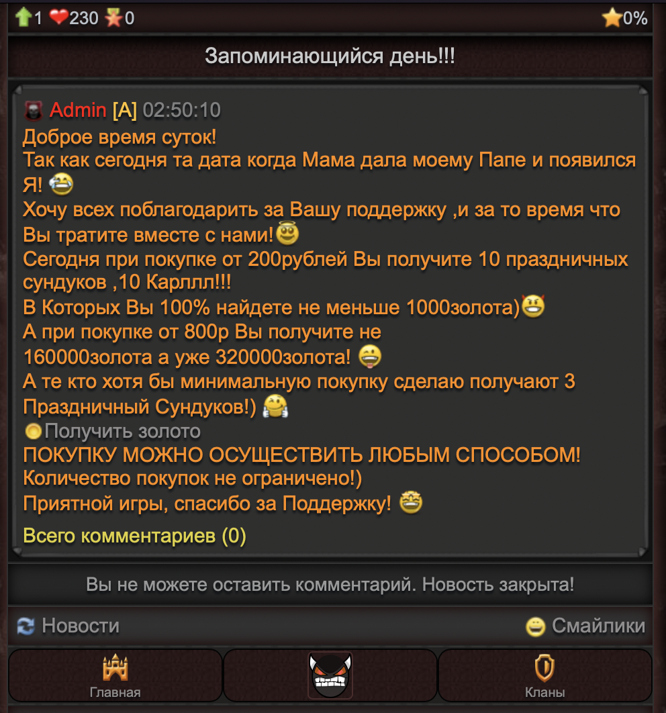Image resolution: width=666 pixels, height=713 pixels.
Task: Click the 0% experience indicator
Action: [635, 18]
